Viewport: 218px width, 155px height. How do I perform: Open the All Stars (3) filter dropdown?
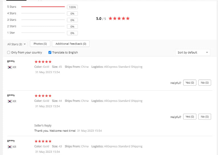click(17, 44)
